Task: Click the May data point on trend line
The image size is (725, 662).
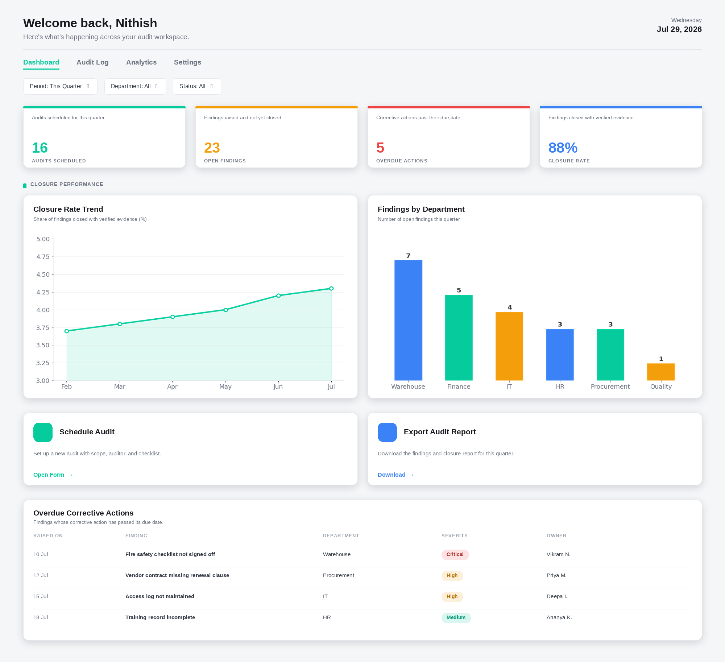Action: pos(225,310)
